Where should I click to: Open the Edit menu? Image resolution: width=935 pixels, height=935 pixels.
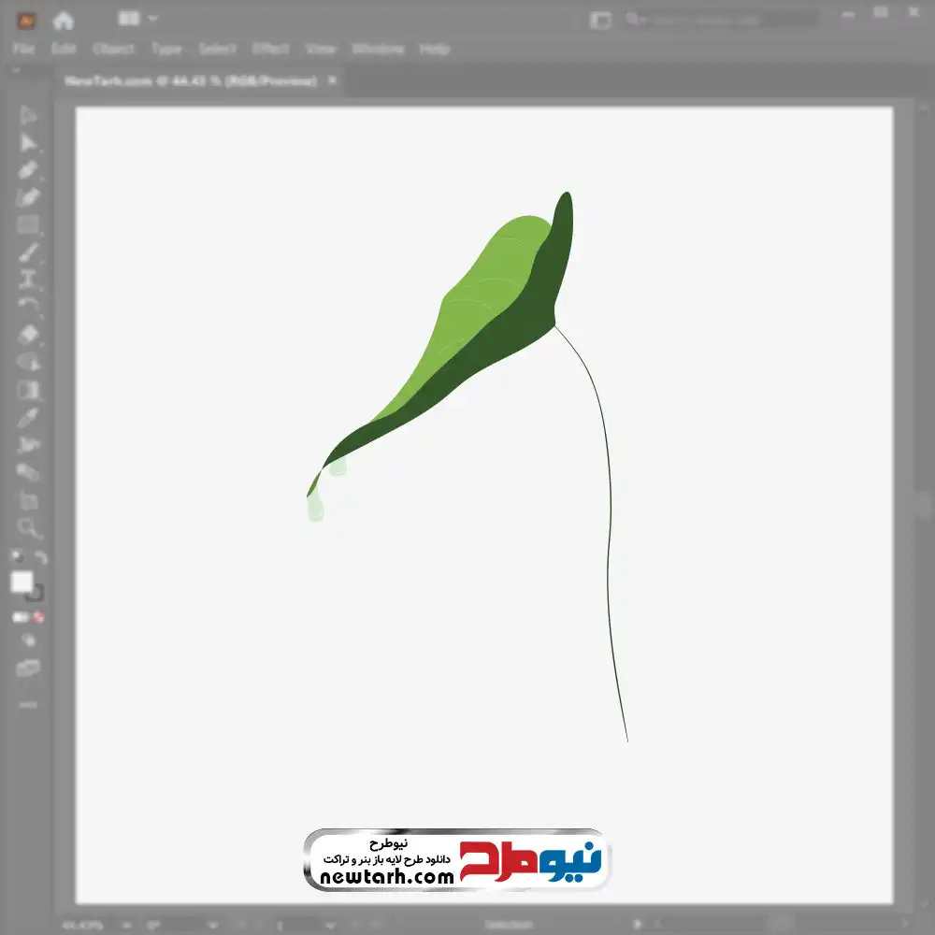(x=64, y=49)
